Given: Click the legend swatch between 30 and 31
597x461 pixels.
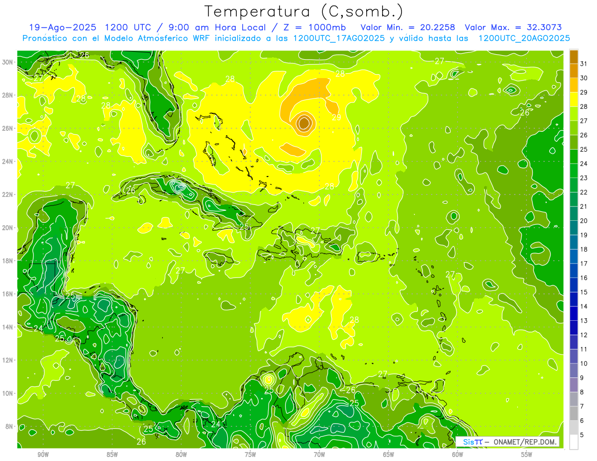Looking at the screenshot, I should 574,71.
